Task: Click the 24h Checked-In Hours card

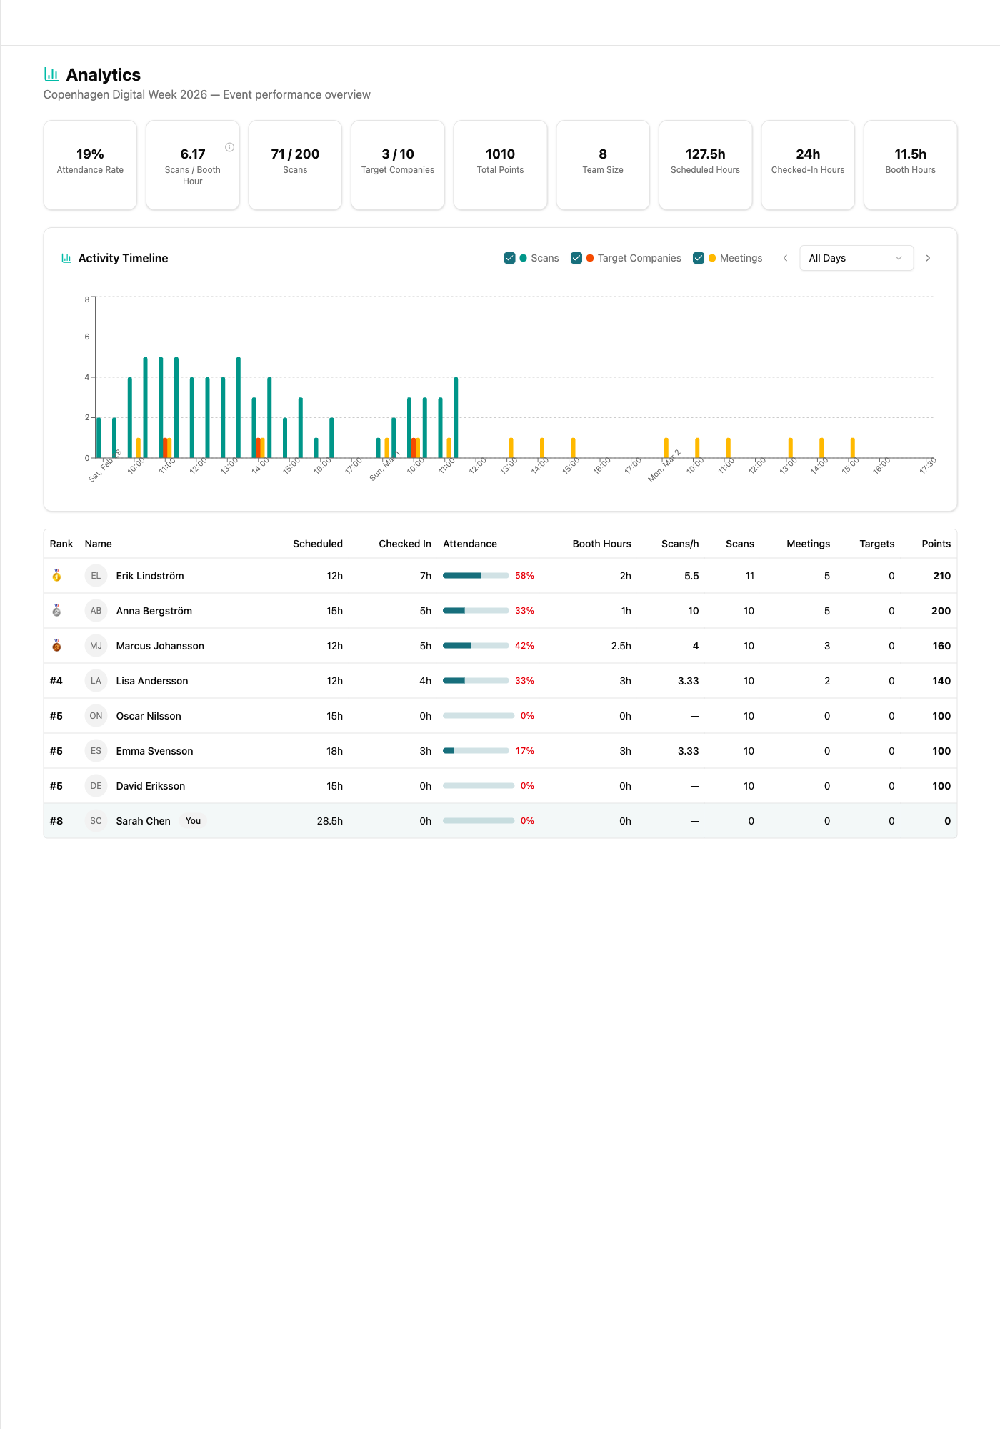Action: click(808, 165)
